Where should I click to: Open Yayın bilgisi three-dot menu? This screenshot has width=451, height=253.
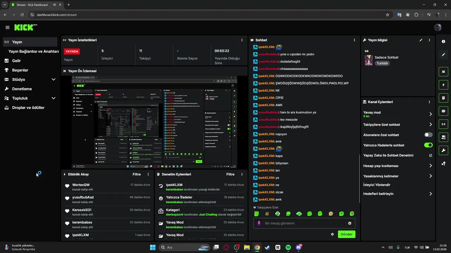[429, 40]
